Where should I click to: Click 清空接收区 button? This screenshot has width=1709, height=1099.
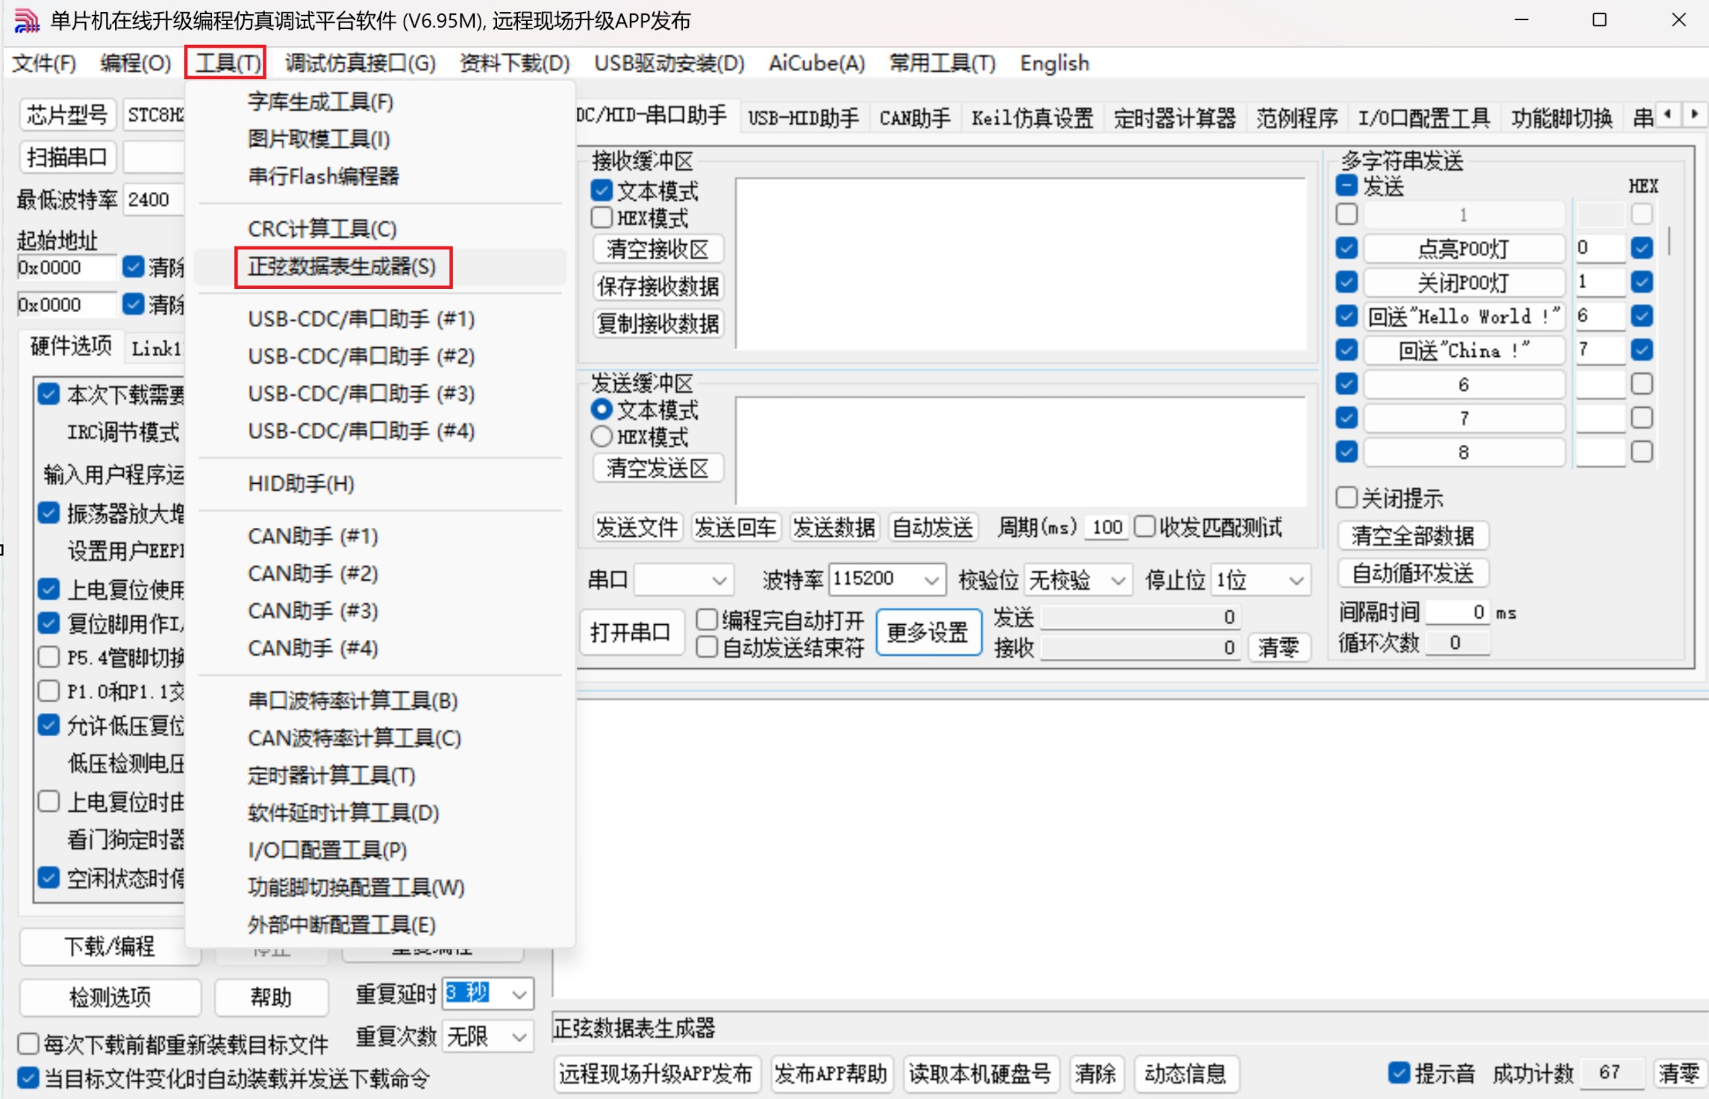tap(658, 249)
